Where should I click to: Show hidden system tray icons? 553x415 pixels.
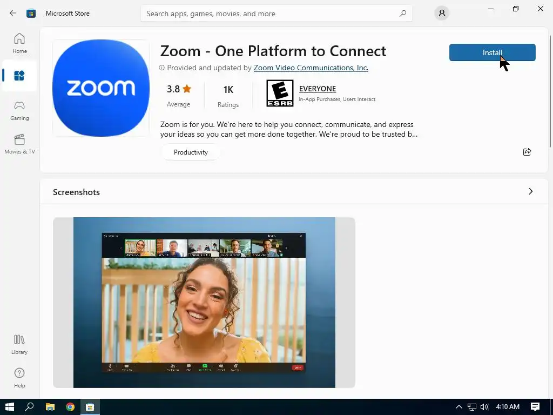pos(459,407)
